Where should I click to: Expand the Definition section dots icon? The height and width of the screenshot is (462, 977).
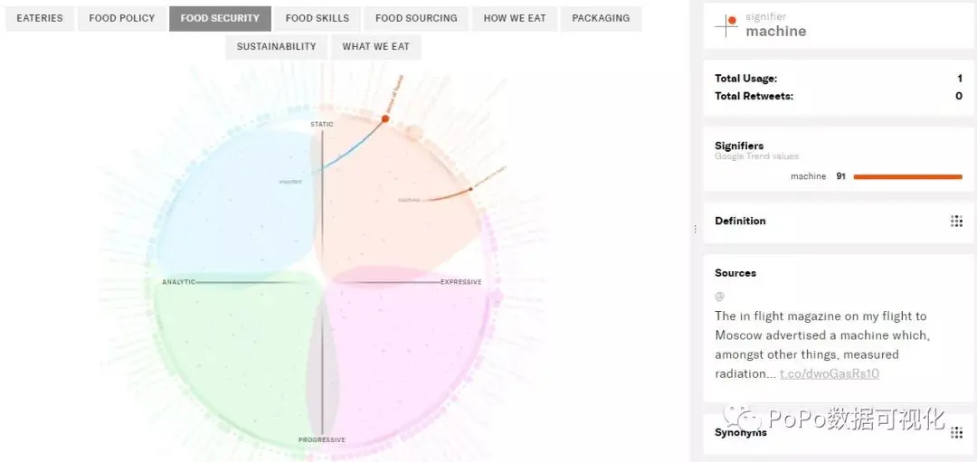tap(956, 222)
